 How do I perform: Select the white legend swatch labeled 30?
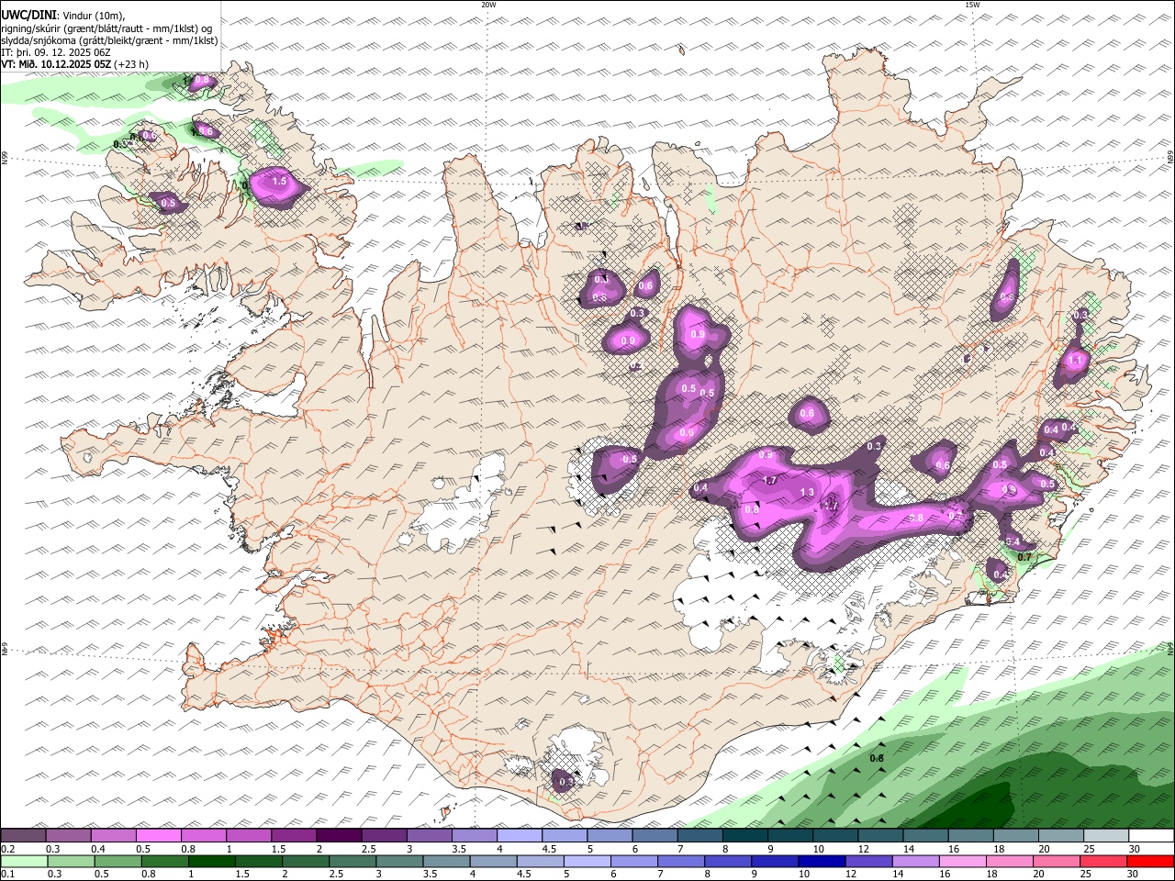pos(1150,836)
